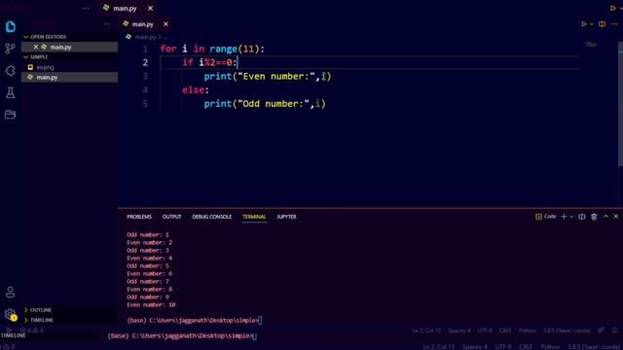Open the Explorer view in activity bar
Image resolution: width=623 pixels, height=350 pixels.
point(11,26)
